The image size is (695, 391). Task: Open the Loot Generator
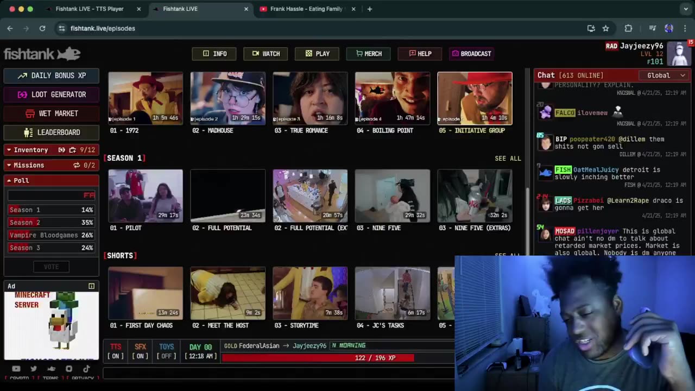point(52,94)
